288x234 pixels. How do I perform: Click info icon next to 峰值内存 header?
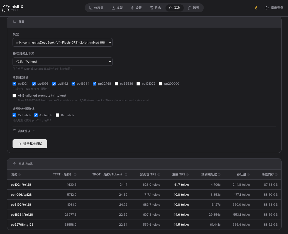[x=276, y=175]
